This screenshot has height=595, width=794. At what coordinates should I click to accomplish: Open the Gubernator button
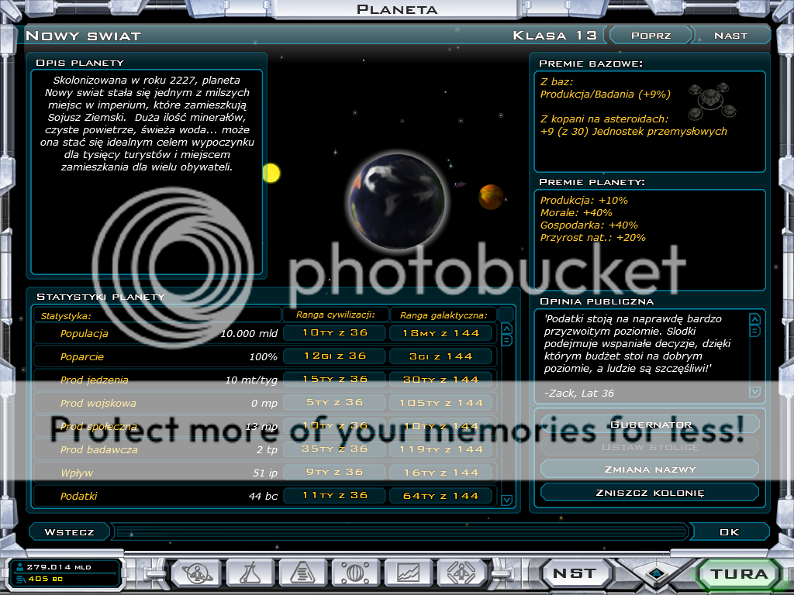[x=651, y=425]
